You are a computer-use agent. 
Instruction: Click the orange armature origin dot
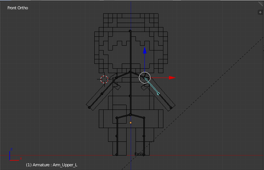[131, 123]
